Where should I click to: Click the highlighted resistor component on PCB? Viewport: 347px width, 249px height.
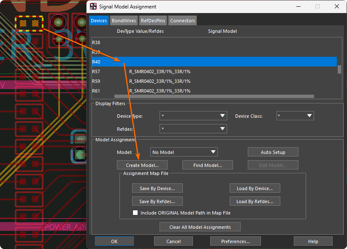tap(29, 23)
